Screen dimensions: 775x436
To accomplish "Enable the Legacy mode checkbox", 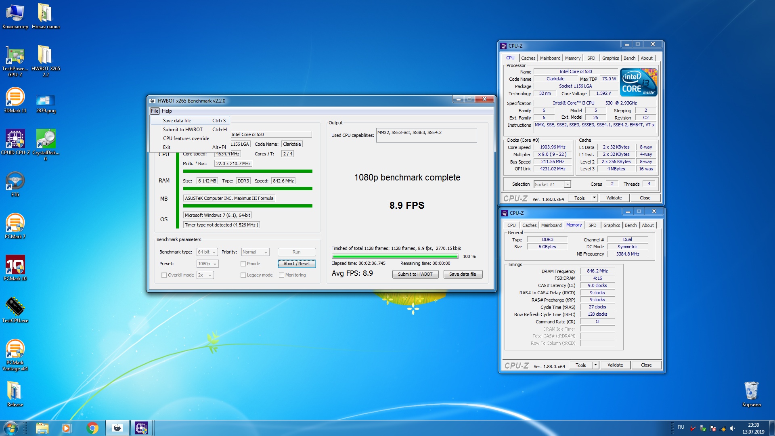I will pos(243,275).
